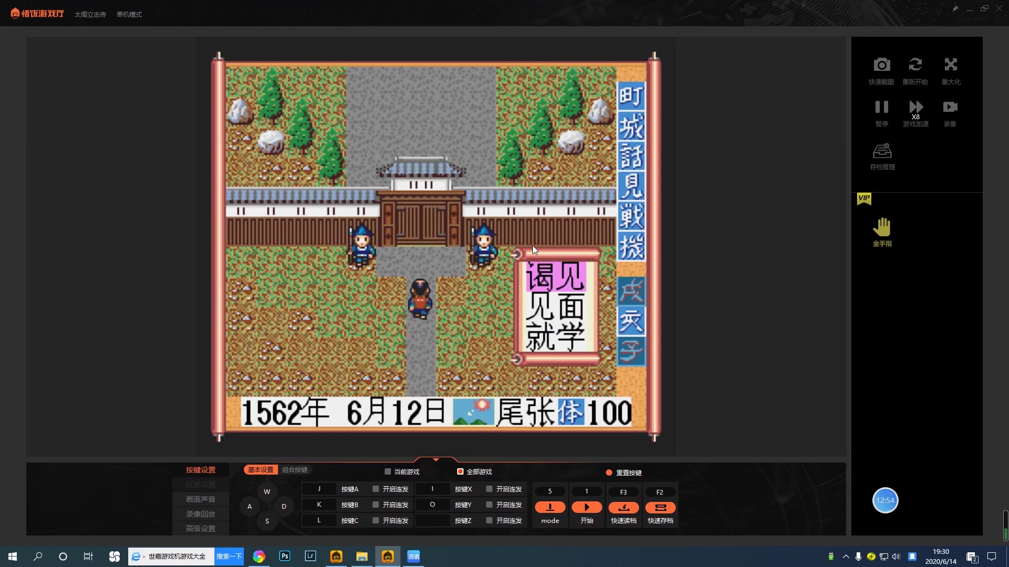The width and height of the screenshot is (1009, 567).
Task: Click the S down direction key
Action: pos(267,521)
